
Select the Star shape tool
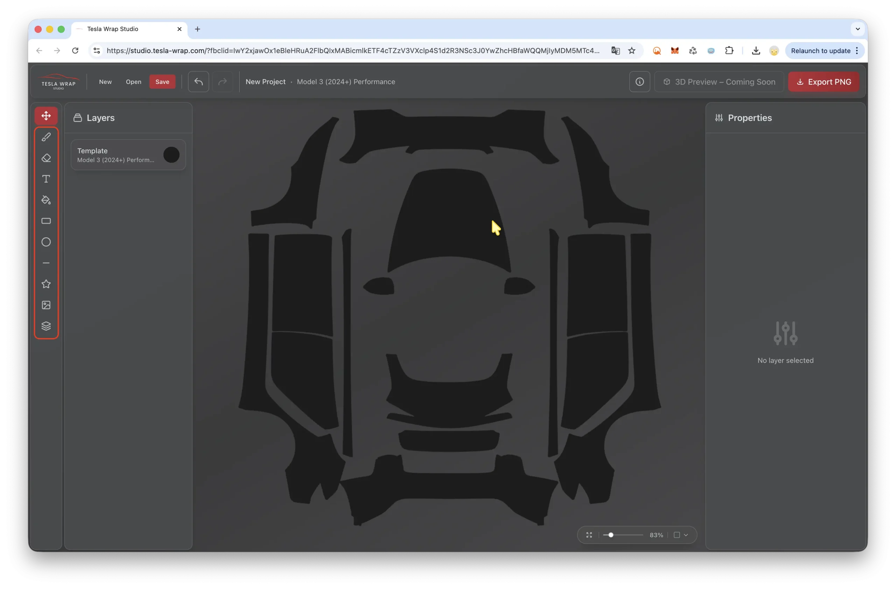click(46, 284)
